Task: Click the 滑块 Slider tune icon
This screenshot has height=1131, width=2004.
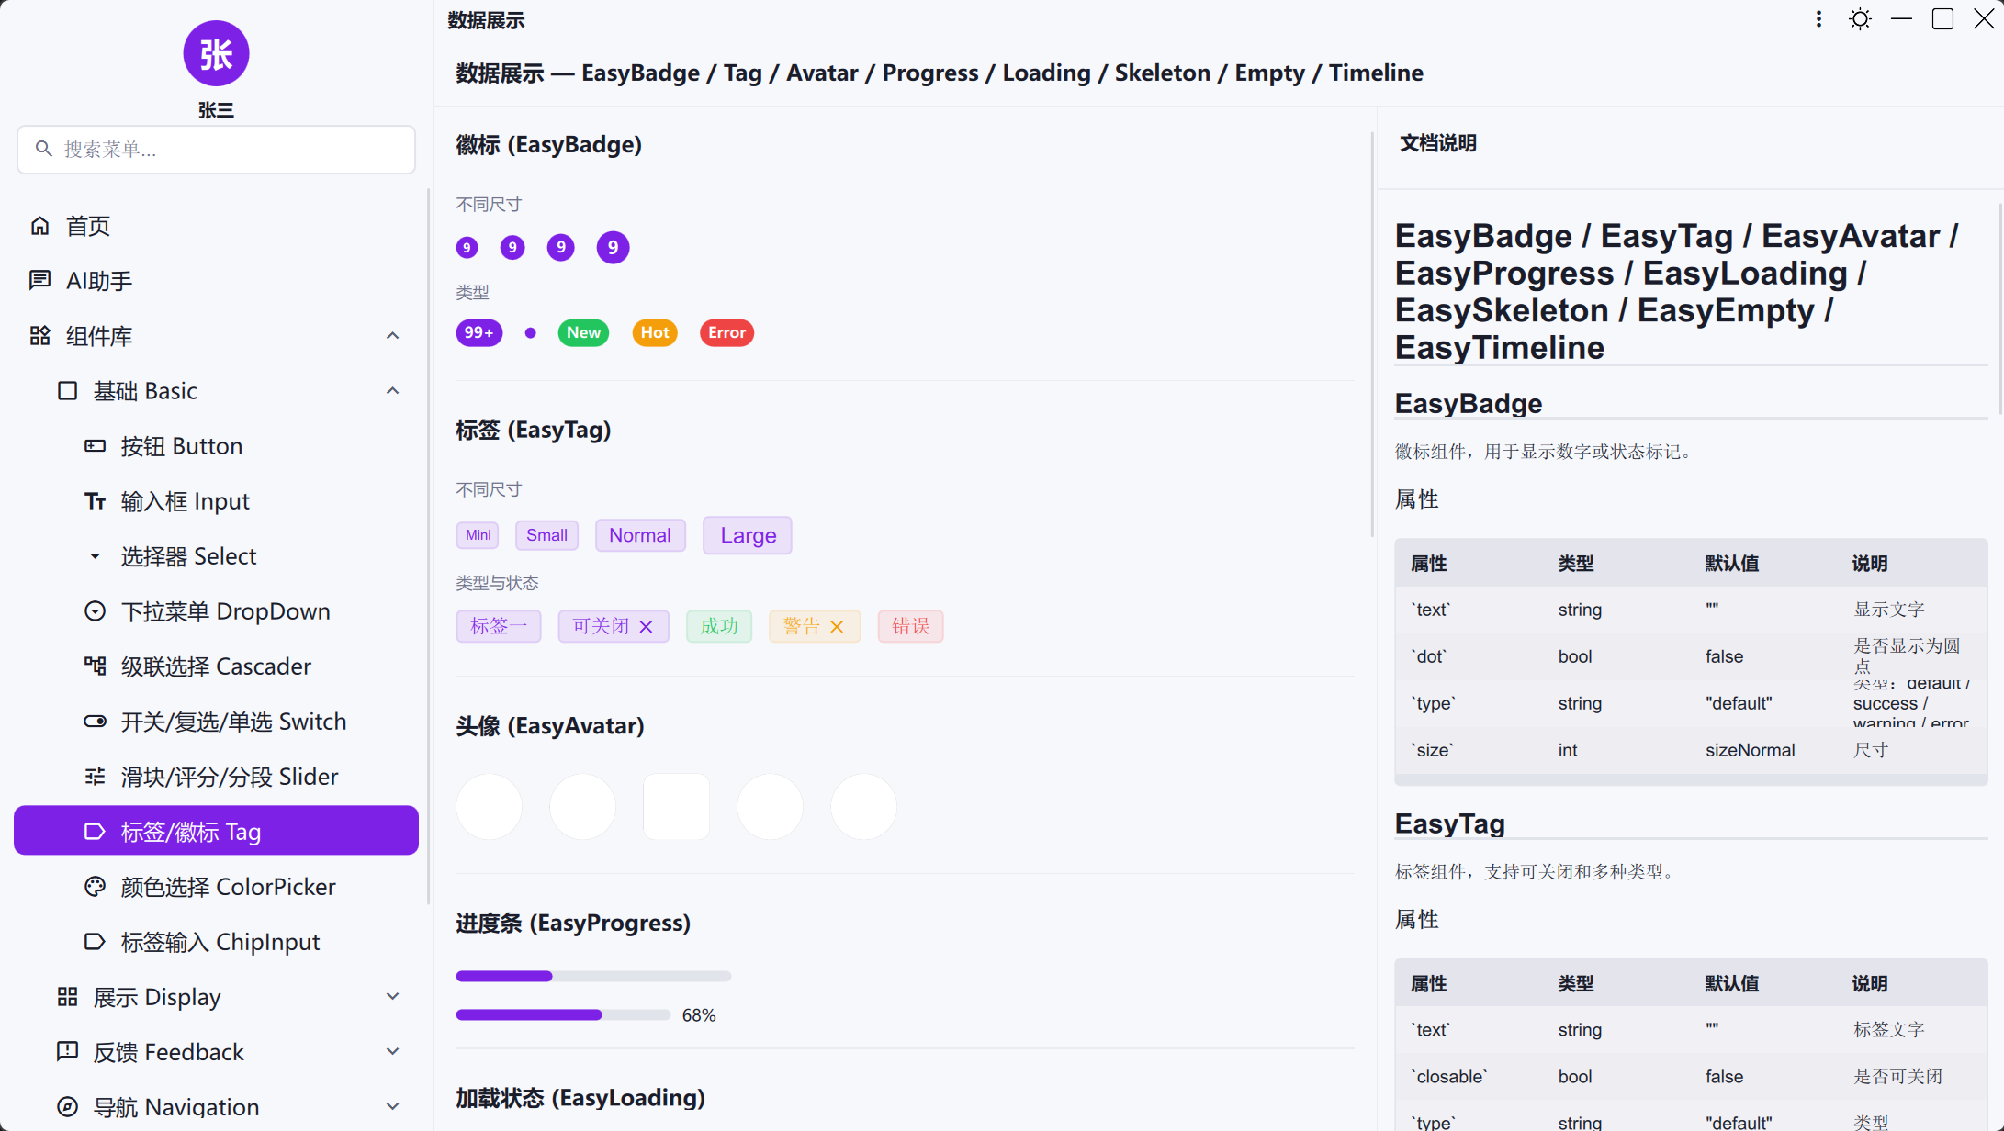Action: tap(95, 777)
